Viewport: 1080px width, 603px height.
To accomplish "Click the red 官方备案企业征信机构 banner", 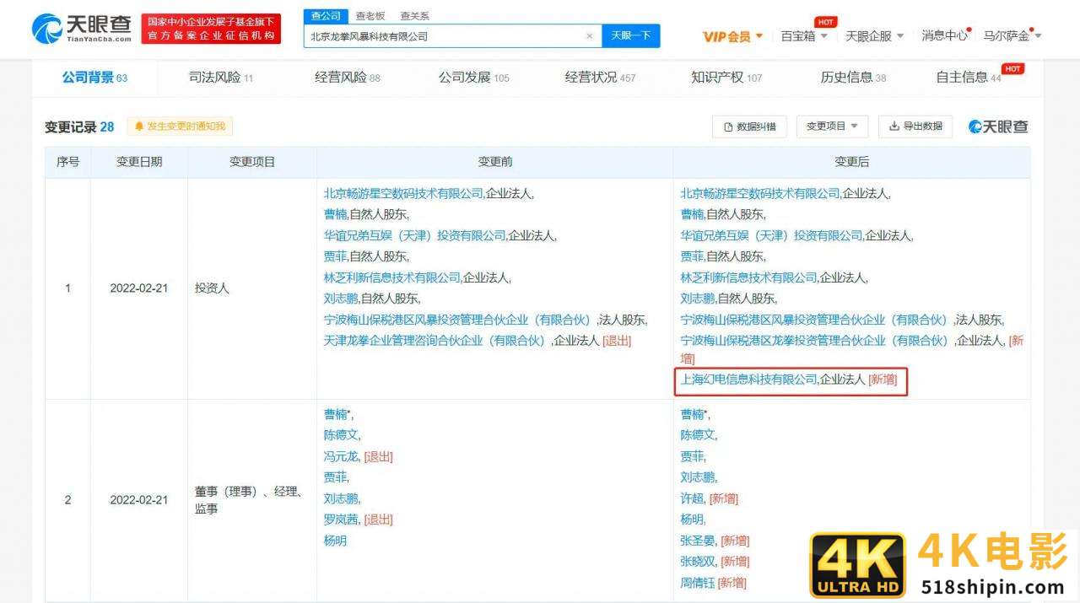I will tap(211, 29).
